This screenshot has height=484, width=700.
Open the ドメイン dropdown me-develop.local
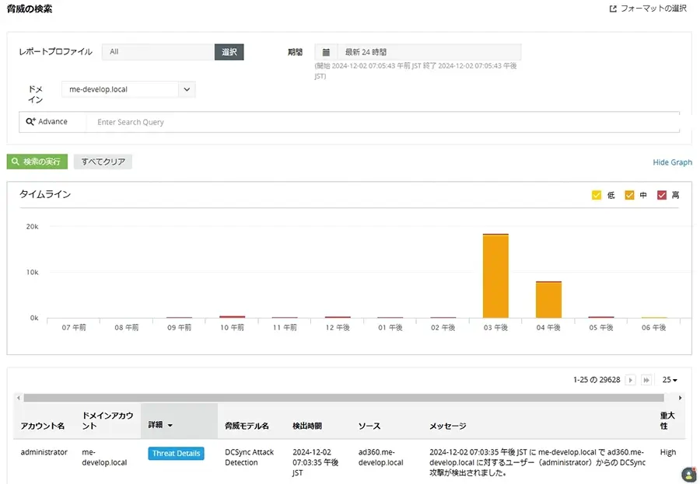coord(128,89)
